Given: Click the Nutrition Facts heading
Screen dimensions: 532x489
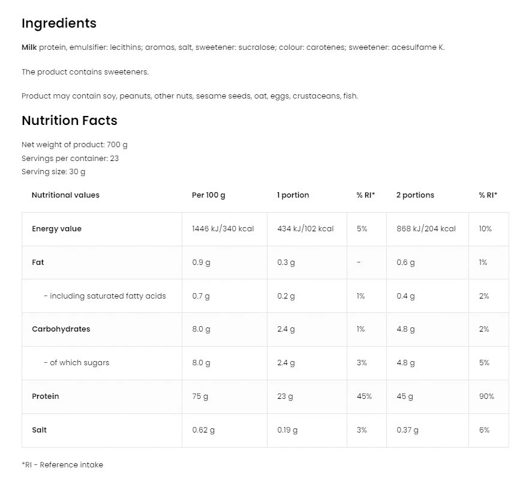Looking at the screenshot, I should pos(70,121).
